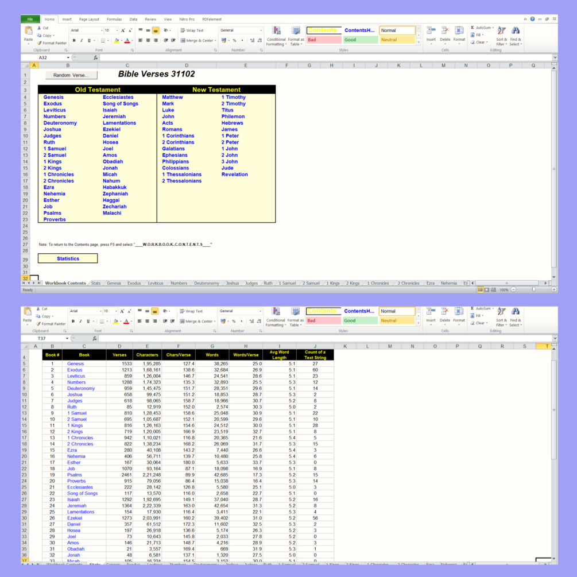
Task: Click the Random Verse button
Action: [x=71, y=75]
